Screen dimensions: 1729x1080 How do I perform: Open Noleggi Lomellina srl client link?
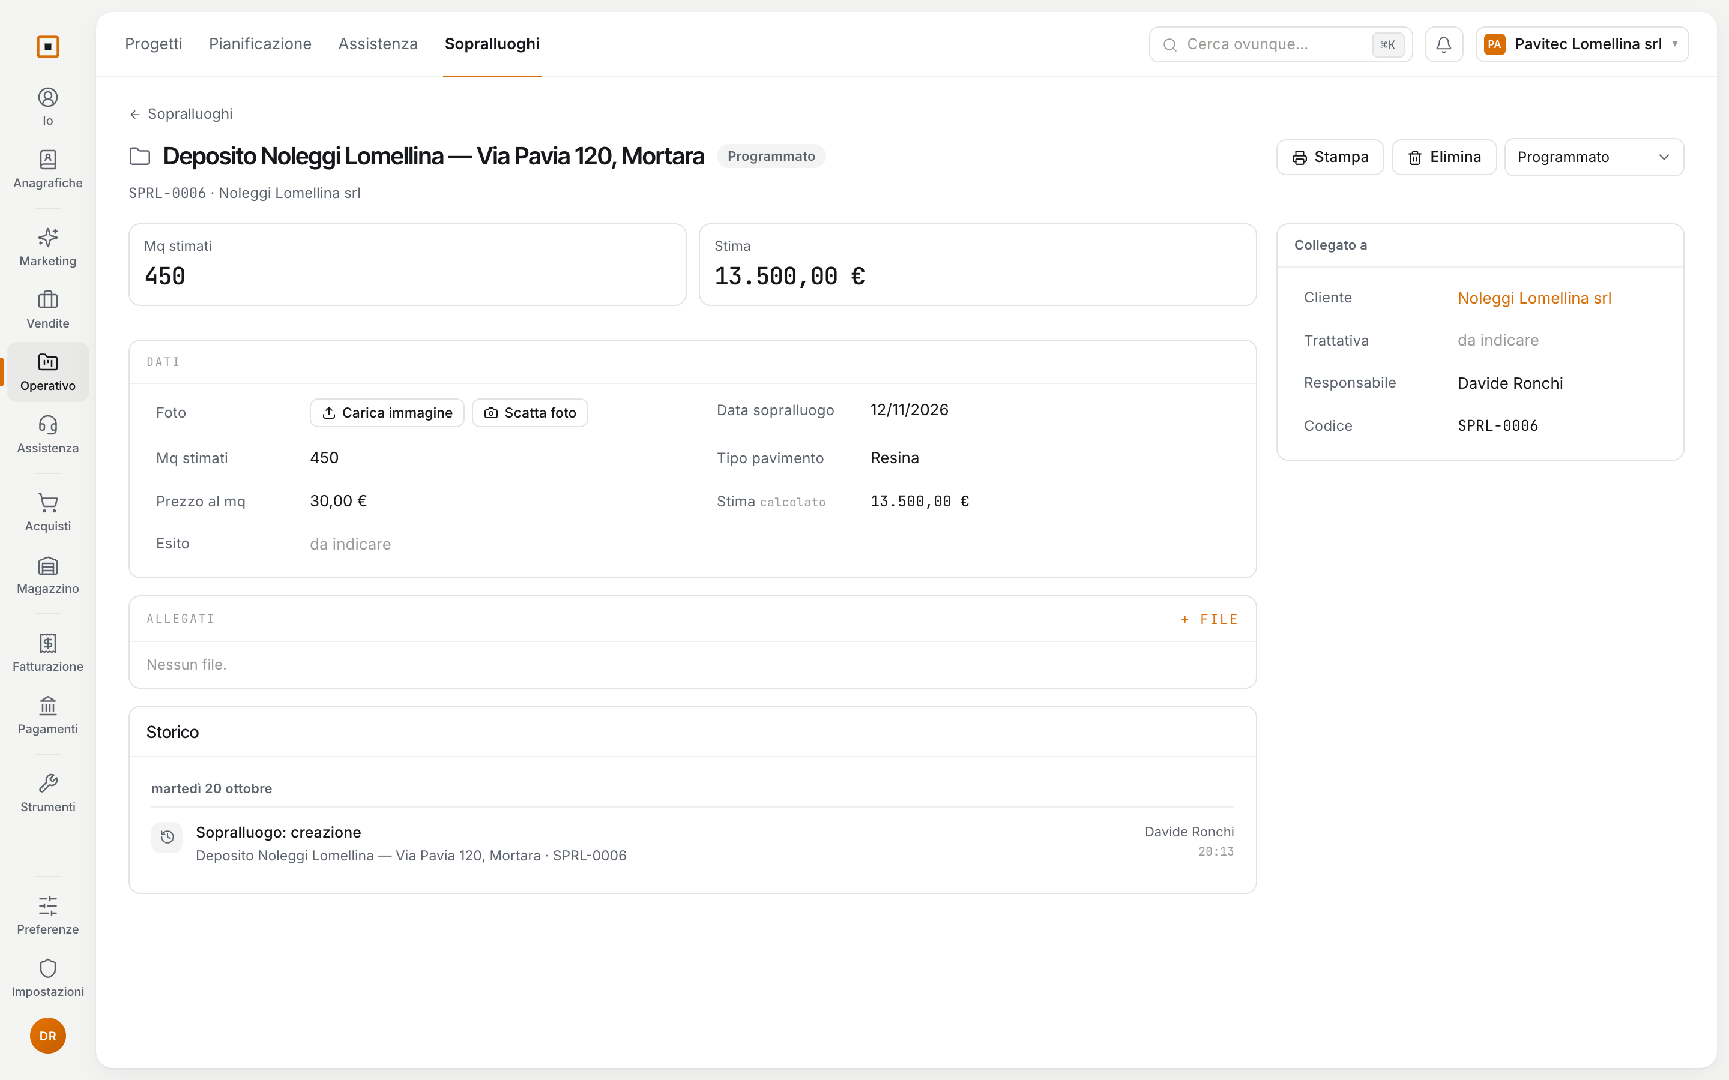pos(1534,298)
